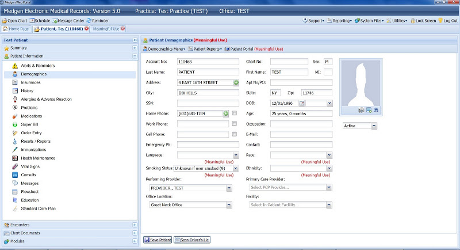Viewport: 460px width, 250px height.
Task: Open Allergies & Adverse Reaction icon
Action: tap(15, 99)
